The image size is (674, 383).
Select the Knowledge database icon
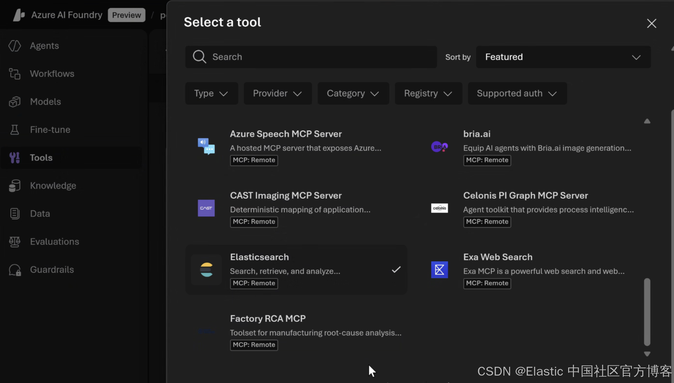pyautogui.click(x=14, y=186)
